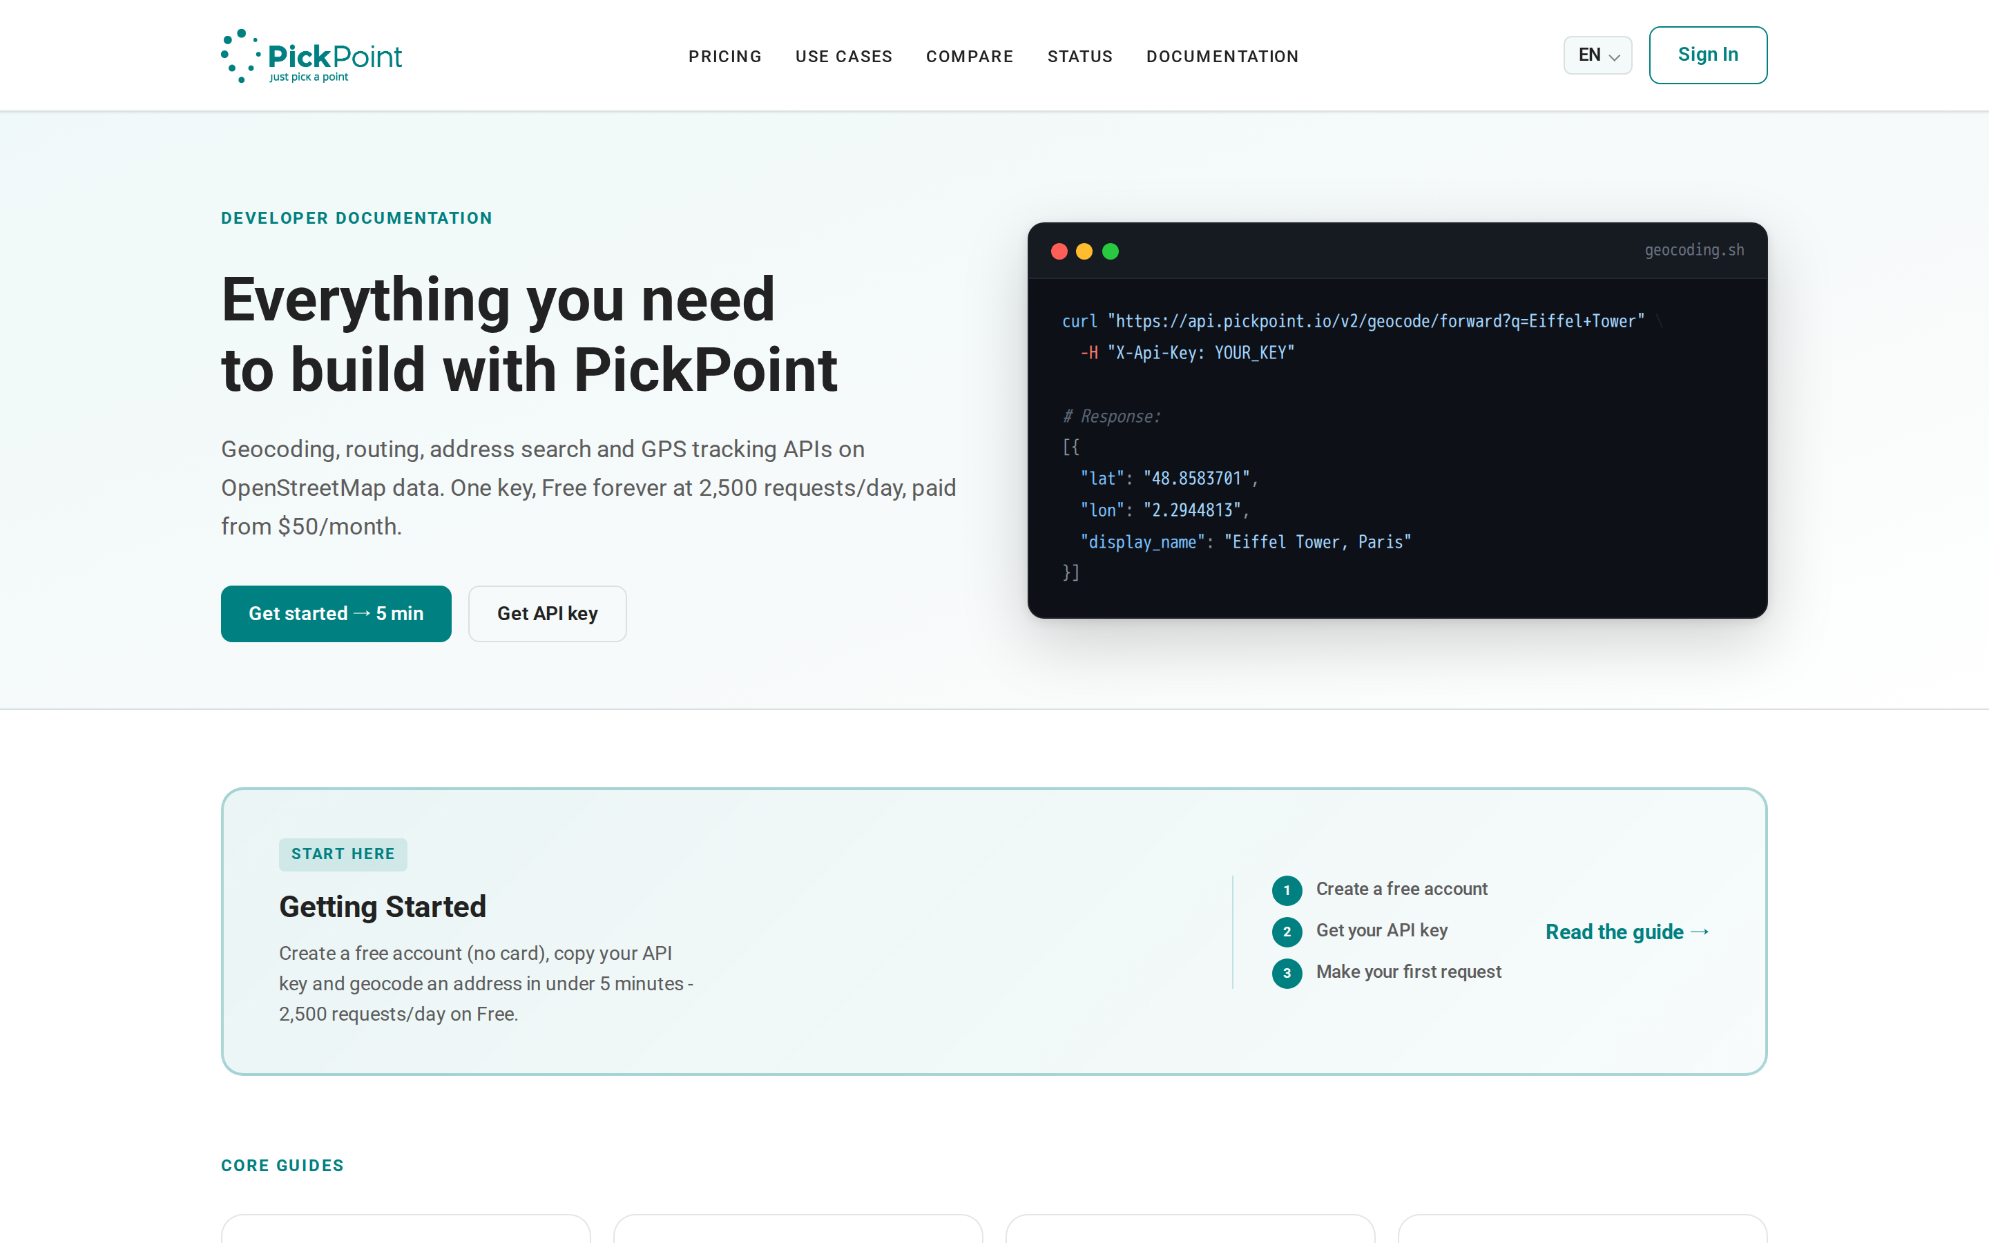Click the Get API key button
The image size is (1989, 1243).
[x=548, y=613]
